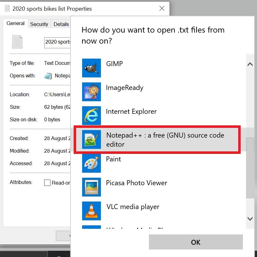Click the '62 bytes' size value
Screen dimensions: 257x257
pos(57,107)
